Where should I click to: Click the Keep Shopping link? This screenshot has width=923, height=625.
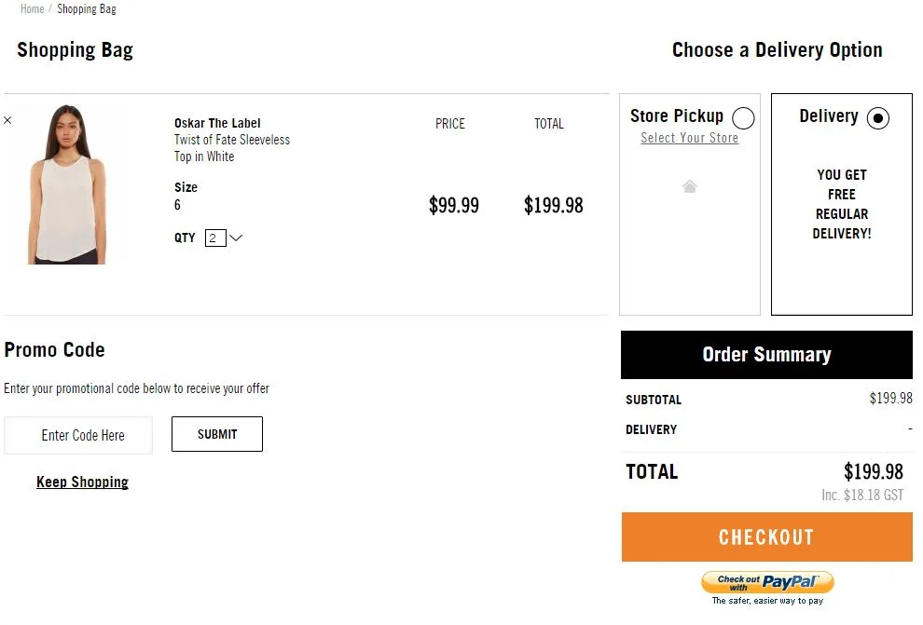82,482
